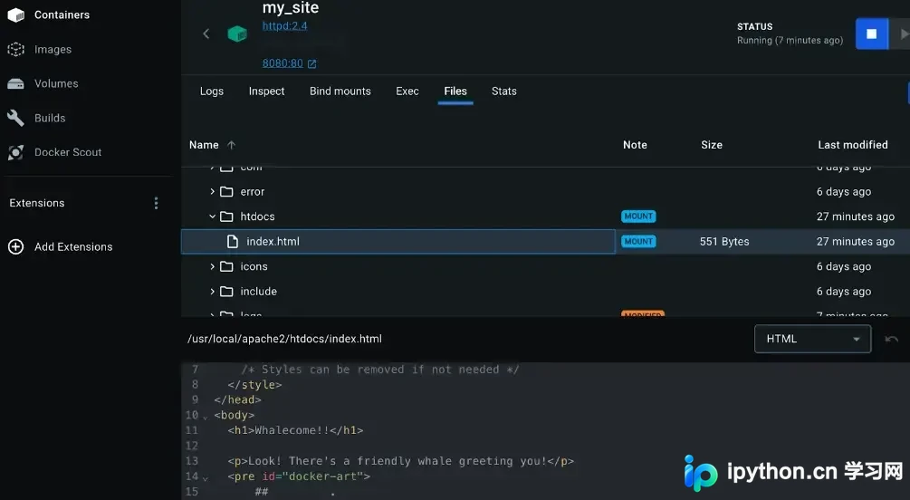Open the Extensions three-dot menu
This screenshot has height=500, width=910.
coord(156,203)
